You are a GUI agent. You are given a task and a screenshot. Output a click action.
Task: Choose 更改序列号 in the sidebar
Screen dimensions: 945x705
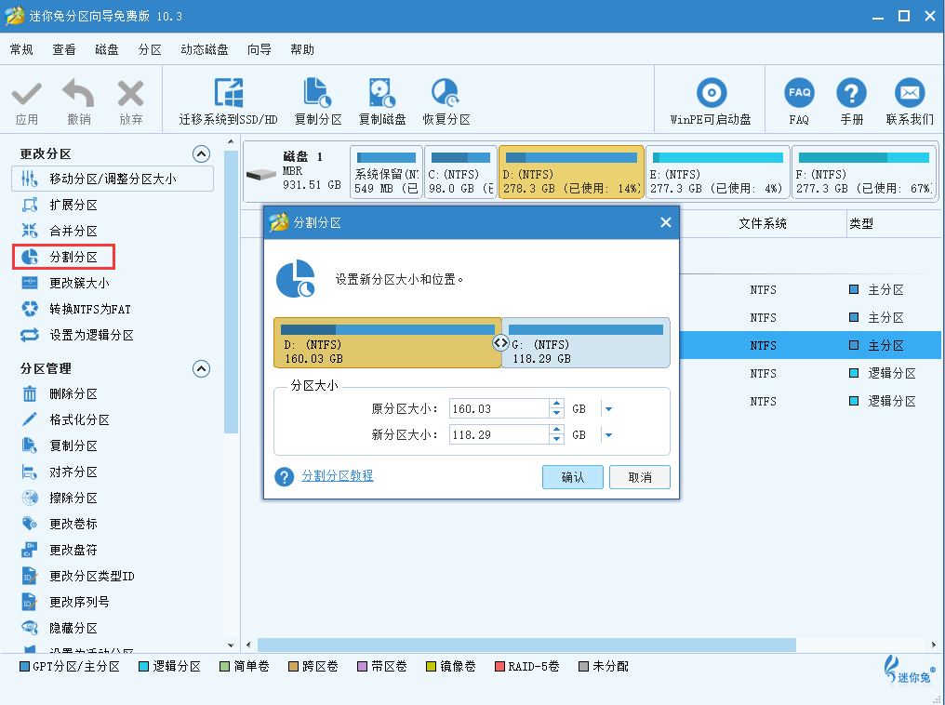click(x=80, y=602)
